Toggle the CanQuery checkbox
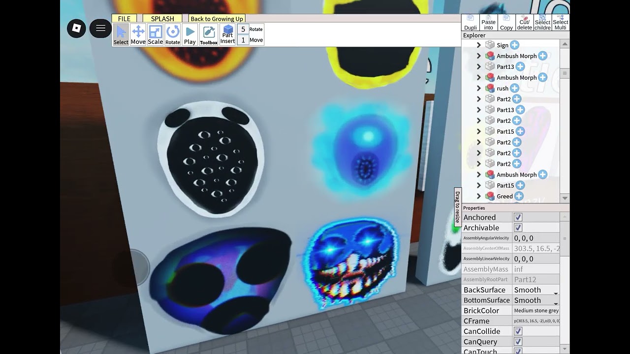Screen dimensions: 630x354 [x=518, y=342]
